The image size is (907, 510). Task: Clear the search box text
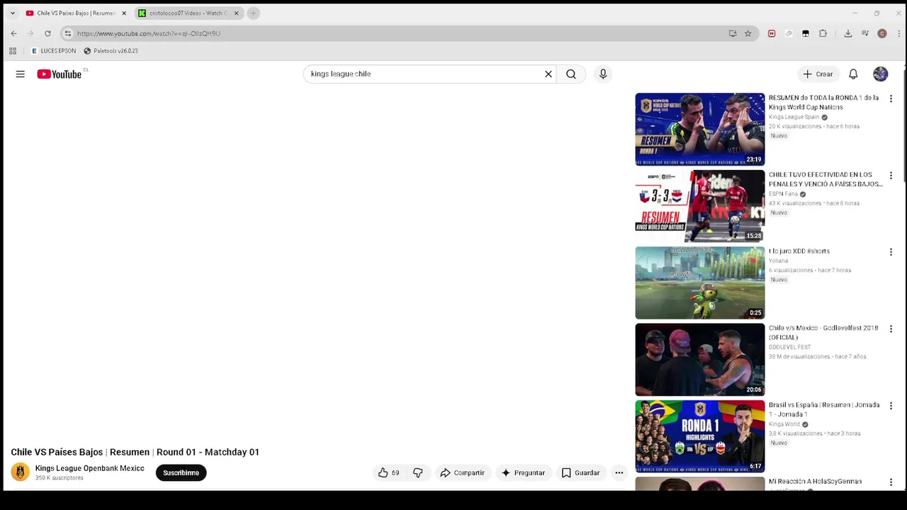tap(548, 74)
